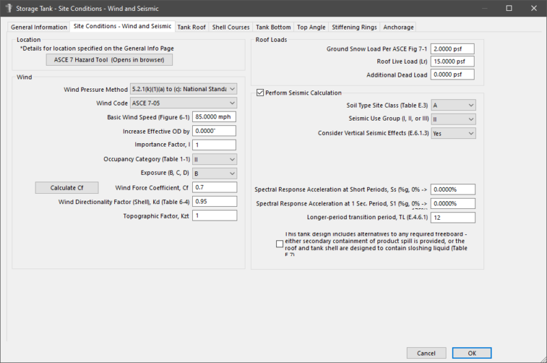Switch to the General Information tab
This screenshot has width=547, height=363.
tap(39, 27)
